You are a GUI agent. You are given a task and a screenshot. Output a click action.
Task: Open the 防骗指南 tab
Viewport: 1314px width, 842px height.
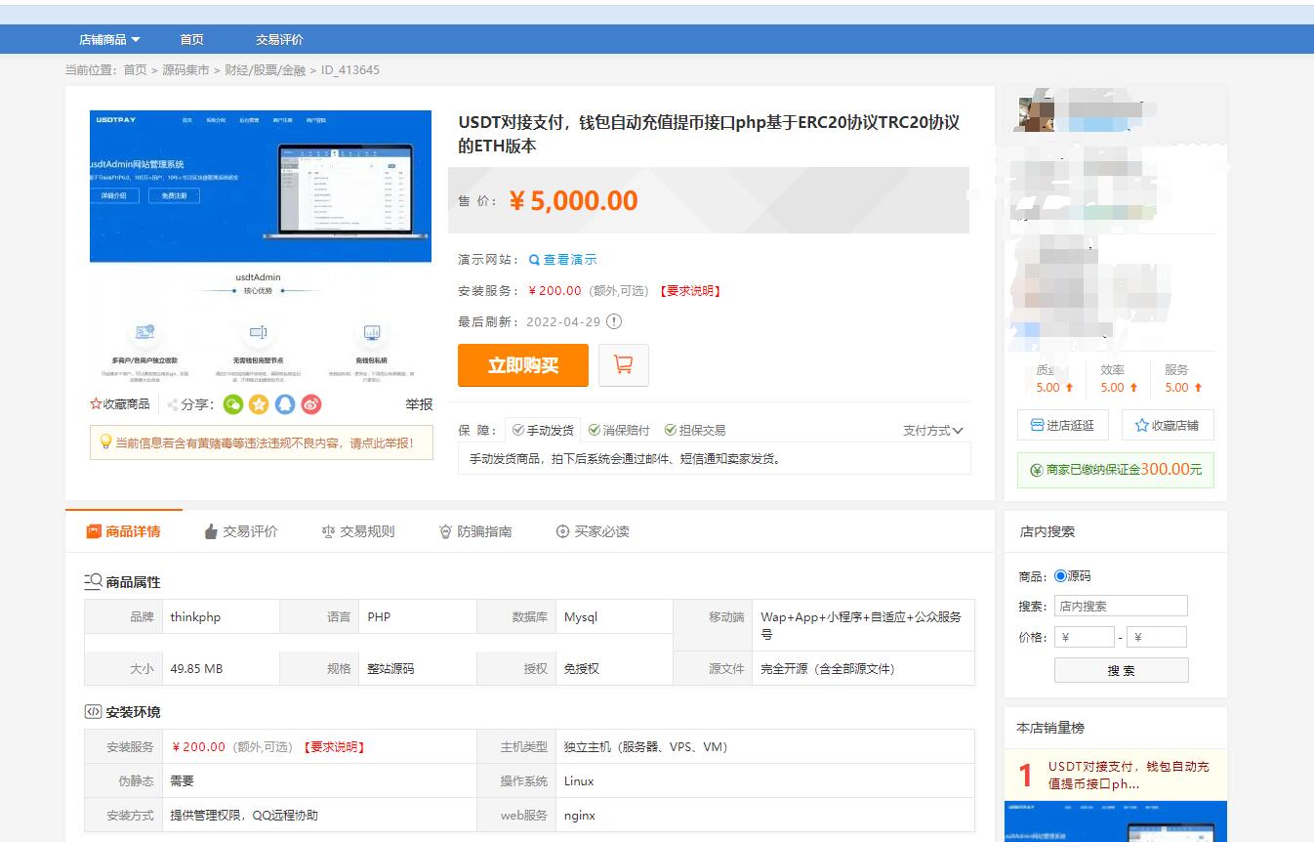tap(483, 530)
